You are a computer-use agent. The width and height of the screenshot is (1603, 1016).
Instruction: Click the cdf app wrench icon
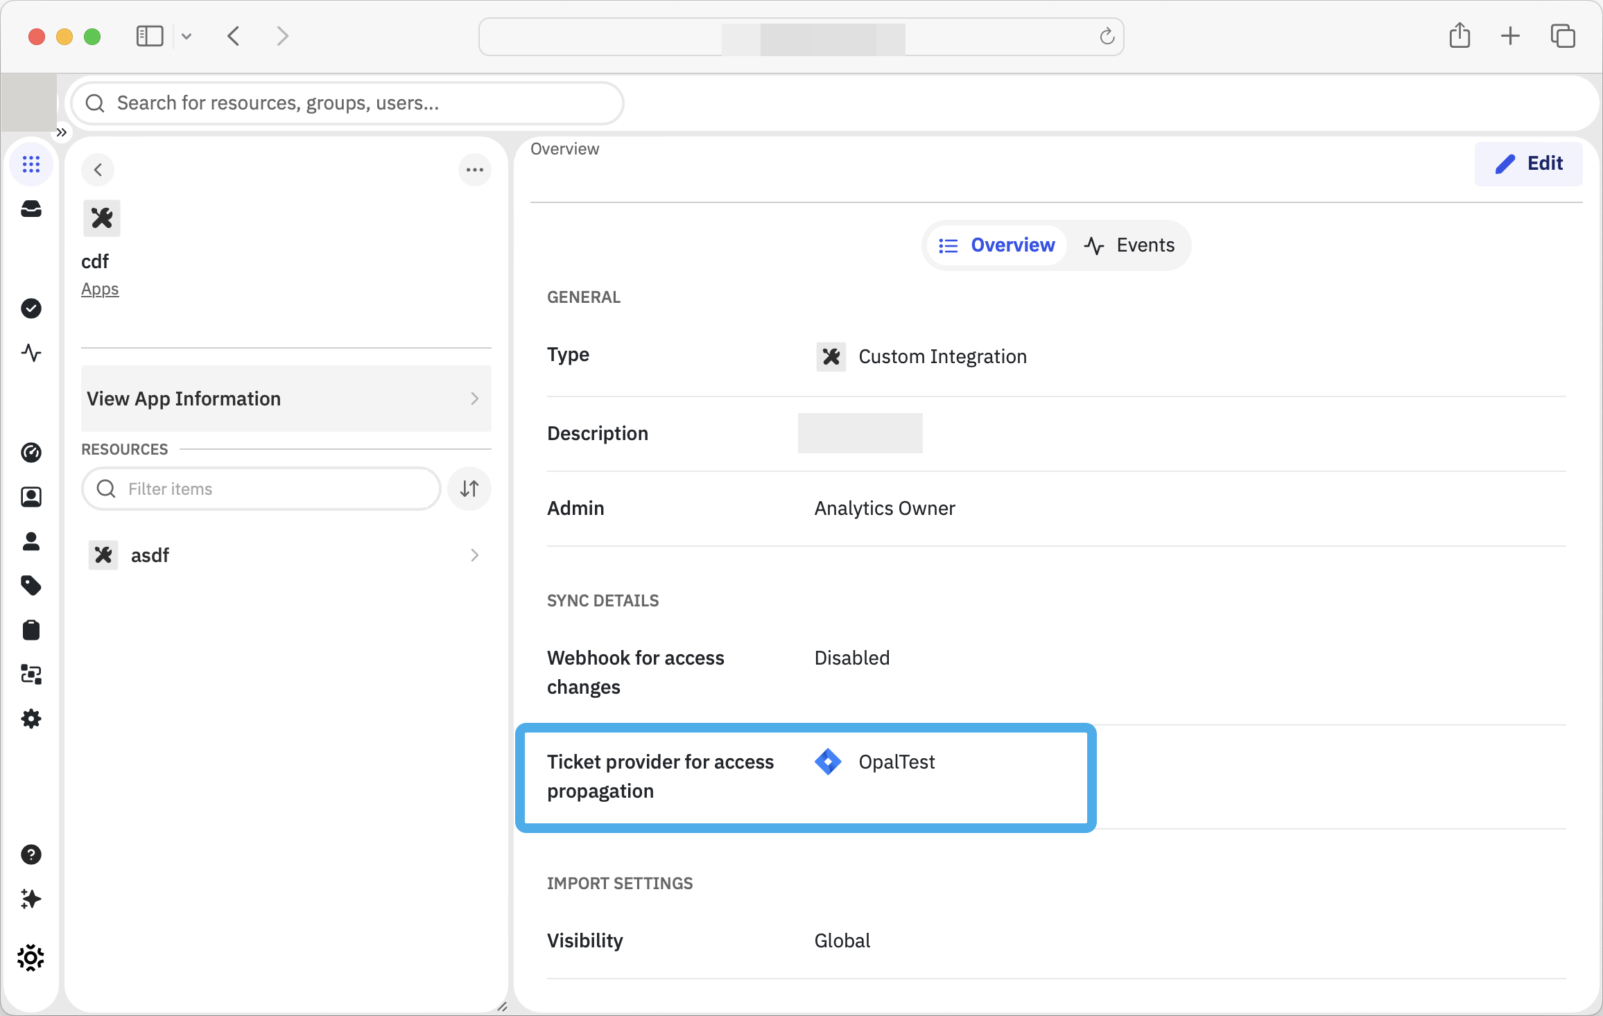[102, 218]
